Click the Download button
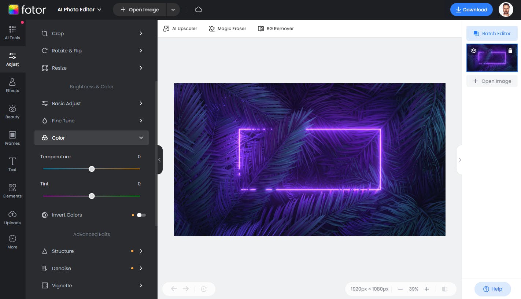The width and height of the screenshot is (521, 299). click(x=471, y=10)
